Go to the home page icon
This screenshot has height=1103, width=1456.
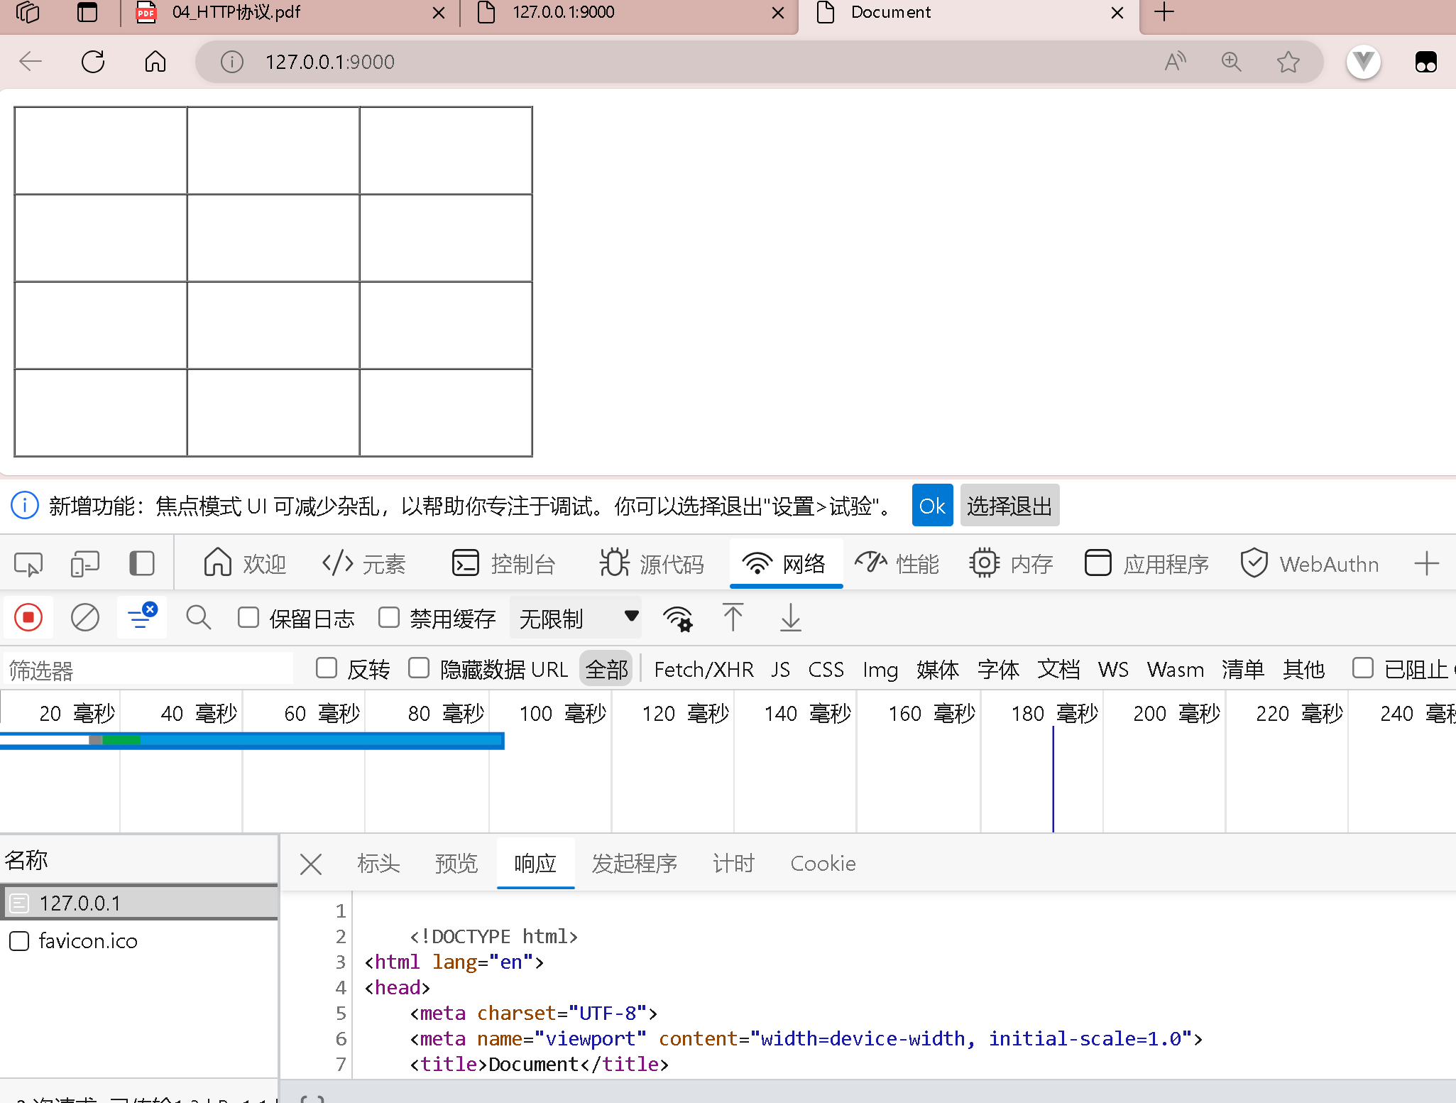click(x=155, y=62)
